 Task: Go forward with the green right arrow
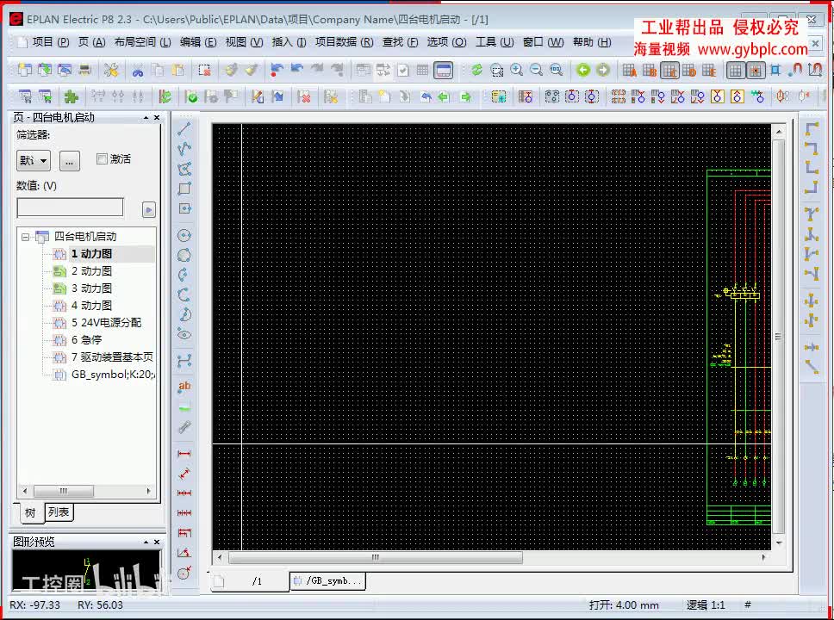click(x=603, y=70)
